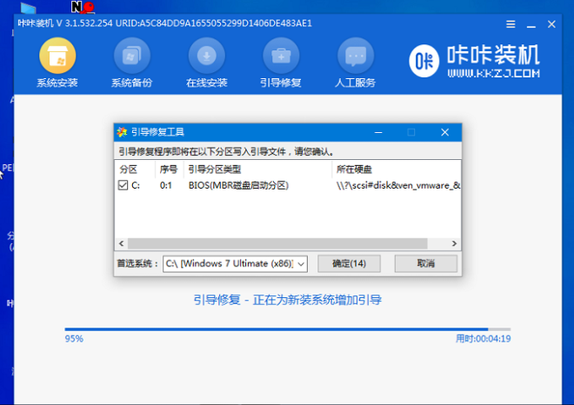574x405 pixels.
Task: Click the horizontal scrollbar right arrow
Action: (x=453, y=244)
